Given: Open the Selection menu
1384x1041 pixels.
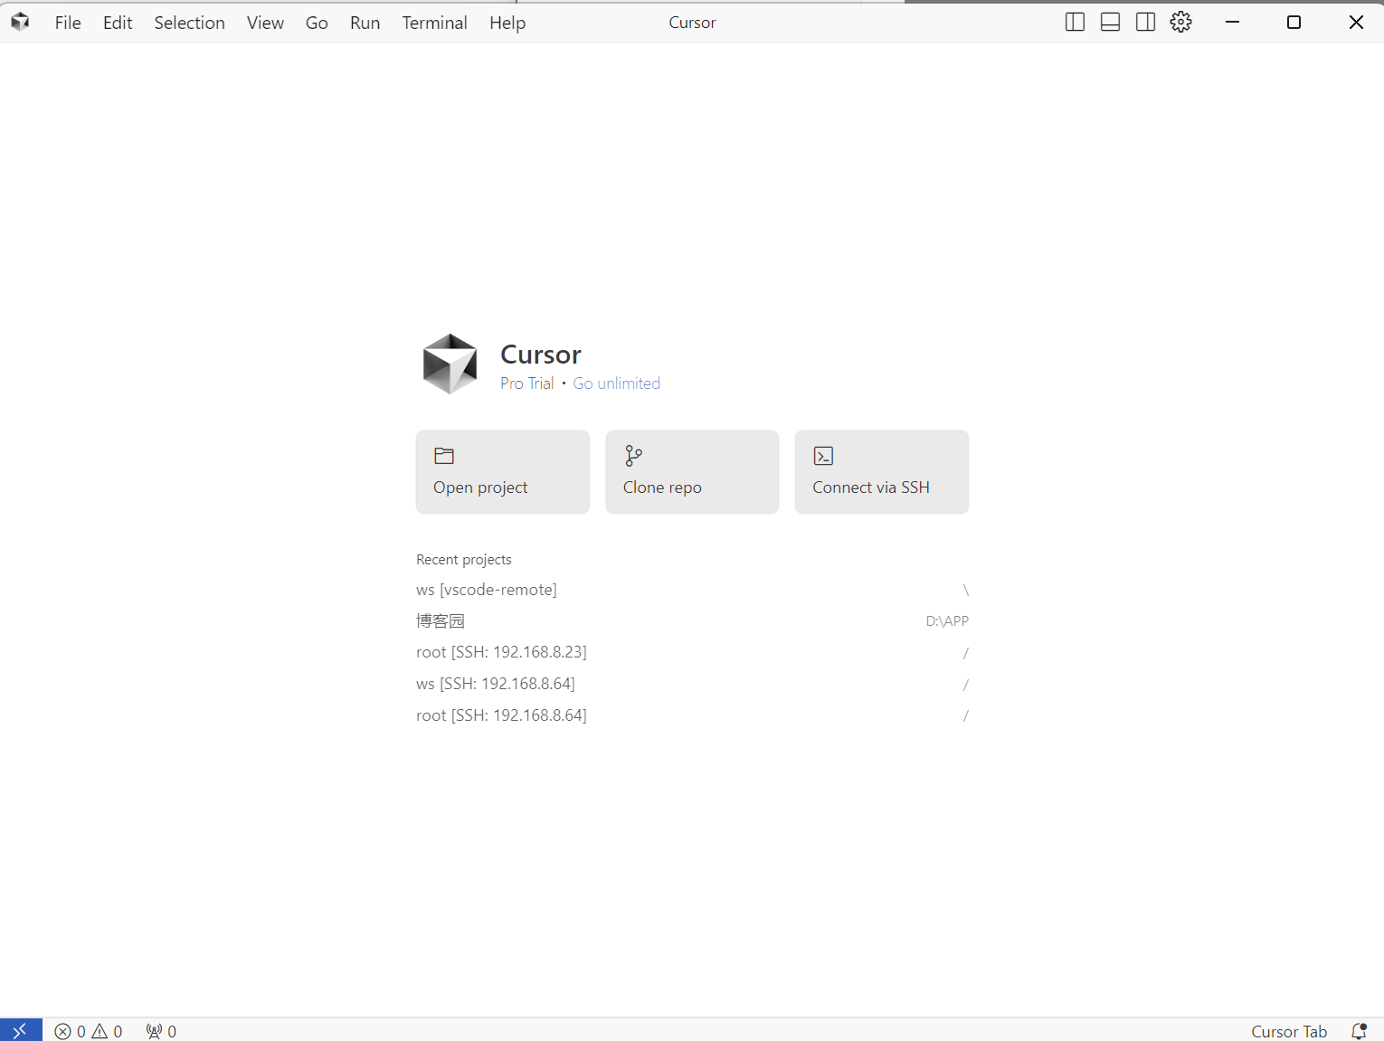Looking at the screenshot, I should pyautogui.click(x=189, y=23).
